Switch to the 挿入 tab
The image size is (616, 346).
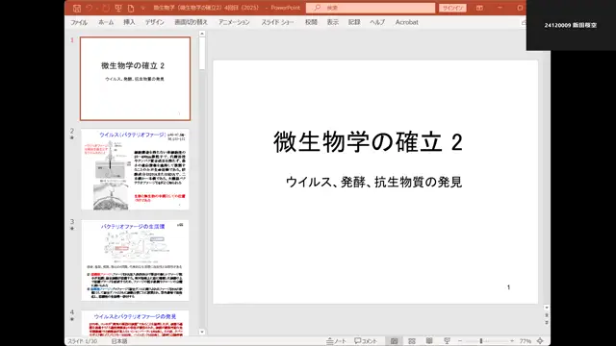point(129,22)
